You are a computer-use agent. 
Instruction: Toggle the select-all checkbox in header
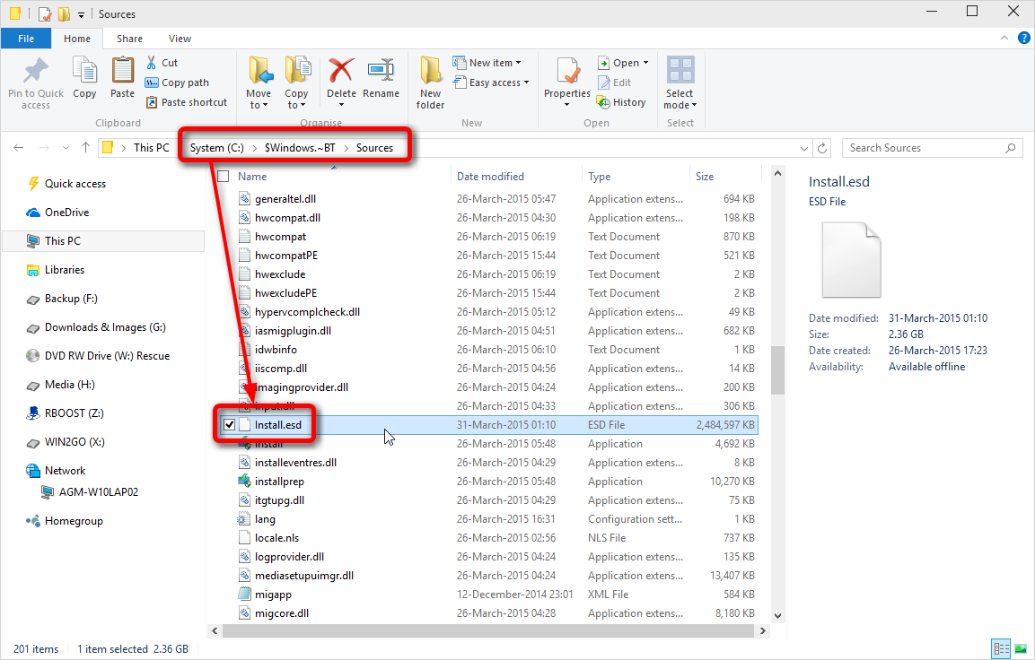point(224,176)
